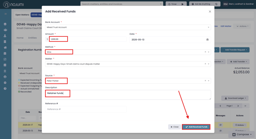The height and width of the screenshot is (139, 256).
Task: Click the Expected Incoming legend color dot
Action: pos(19,80)
